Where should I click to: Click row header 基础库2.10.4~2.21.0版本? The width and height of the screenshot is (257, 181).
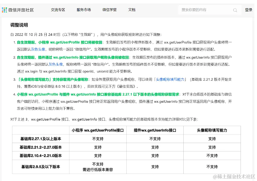coord(41,156)
